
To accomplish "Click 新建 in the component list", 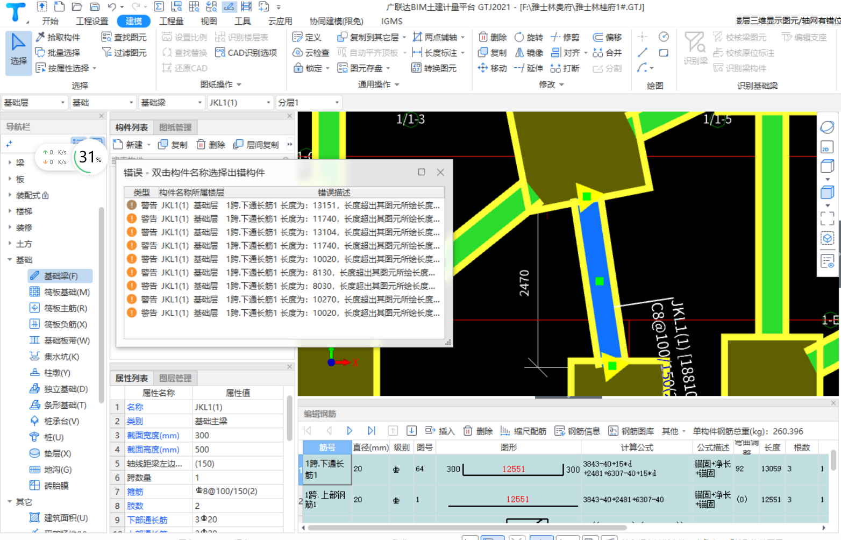I will point(132,145).
